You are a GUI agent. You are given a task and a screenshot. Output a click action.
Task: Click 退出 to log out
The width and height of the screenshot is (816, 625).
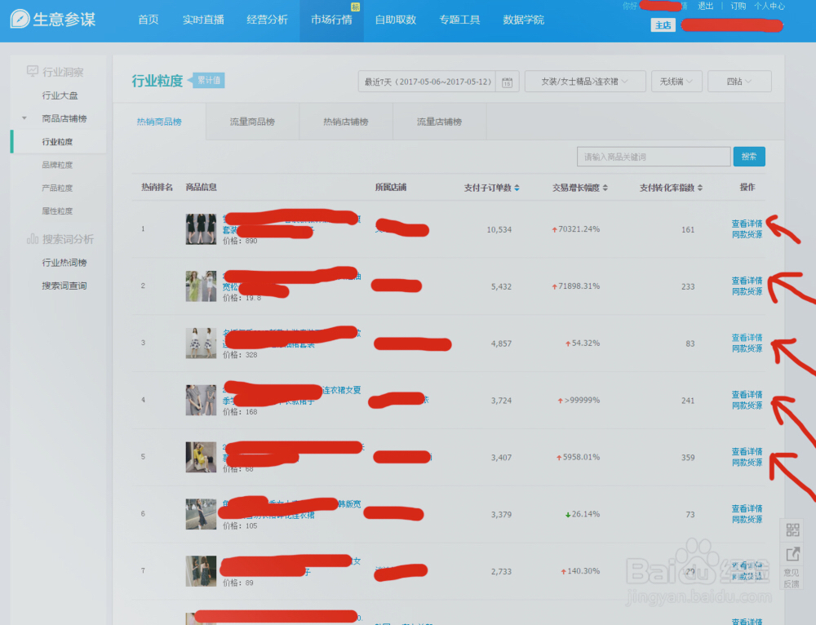point(706,7)
